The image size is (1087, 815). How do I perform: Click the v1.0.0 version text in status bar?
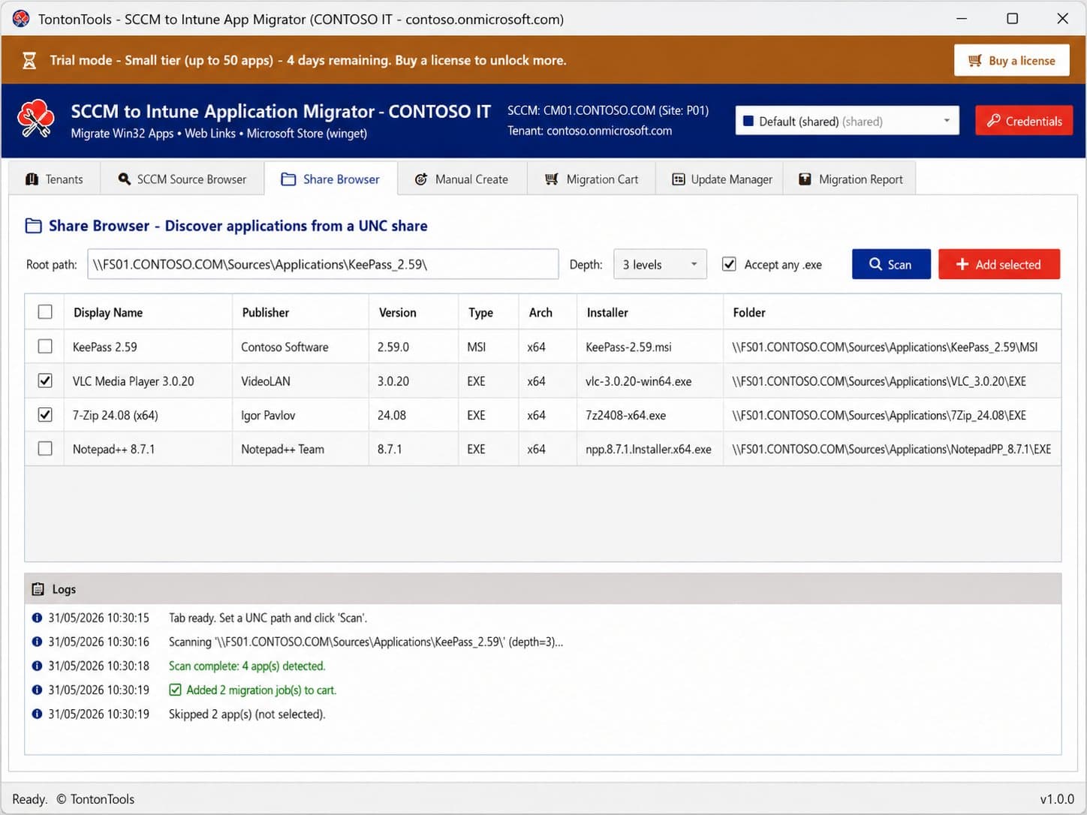[1057, 799]
